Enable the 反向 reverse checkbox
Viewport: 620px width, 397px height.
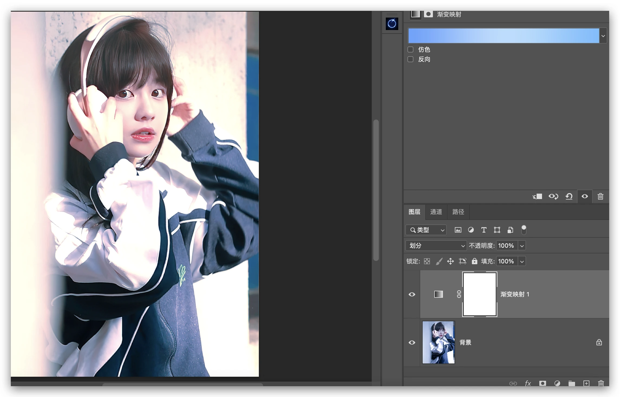(x=410, y=59)
